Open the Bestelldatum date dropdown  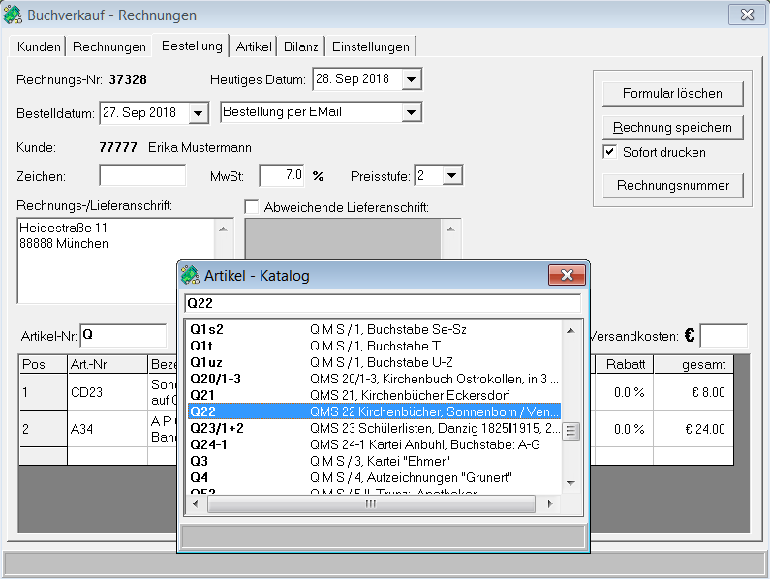[x=199, y=113]
